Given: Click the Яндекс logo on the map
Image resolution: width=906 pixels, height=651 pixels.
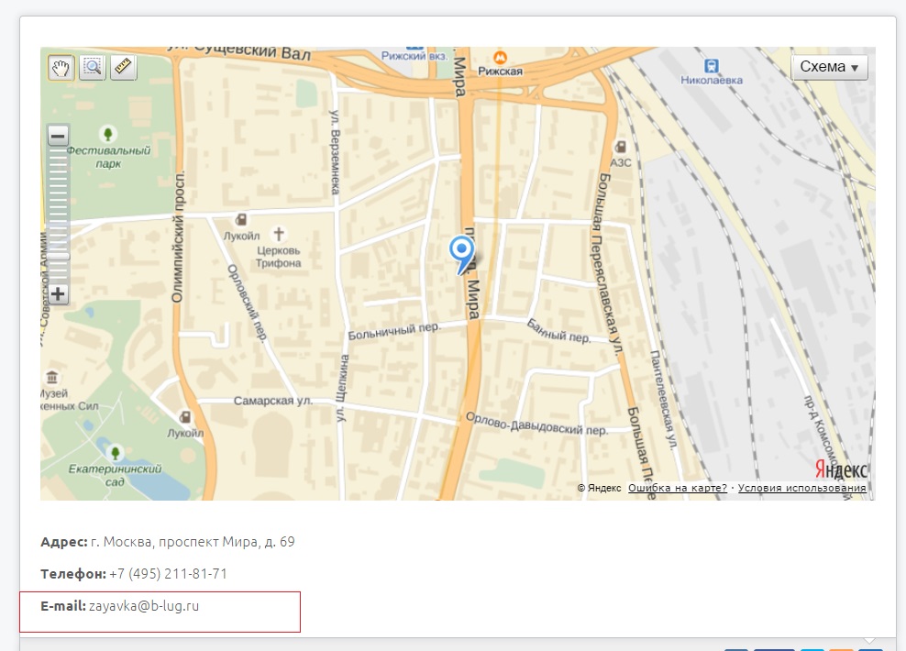Looking at the screenshot, I should 841,469.
